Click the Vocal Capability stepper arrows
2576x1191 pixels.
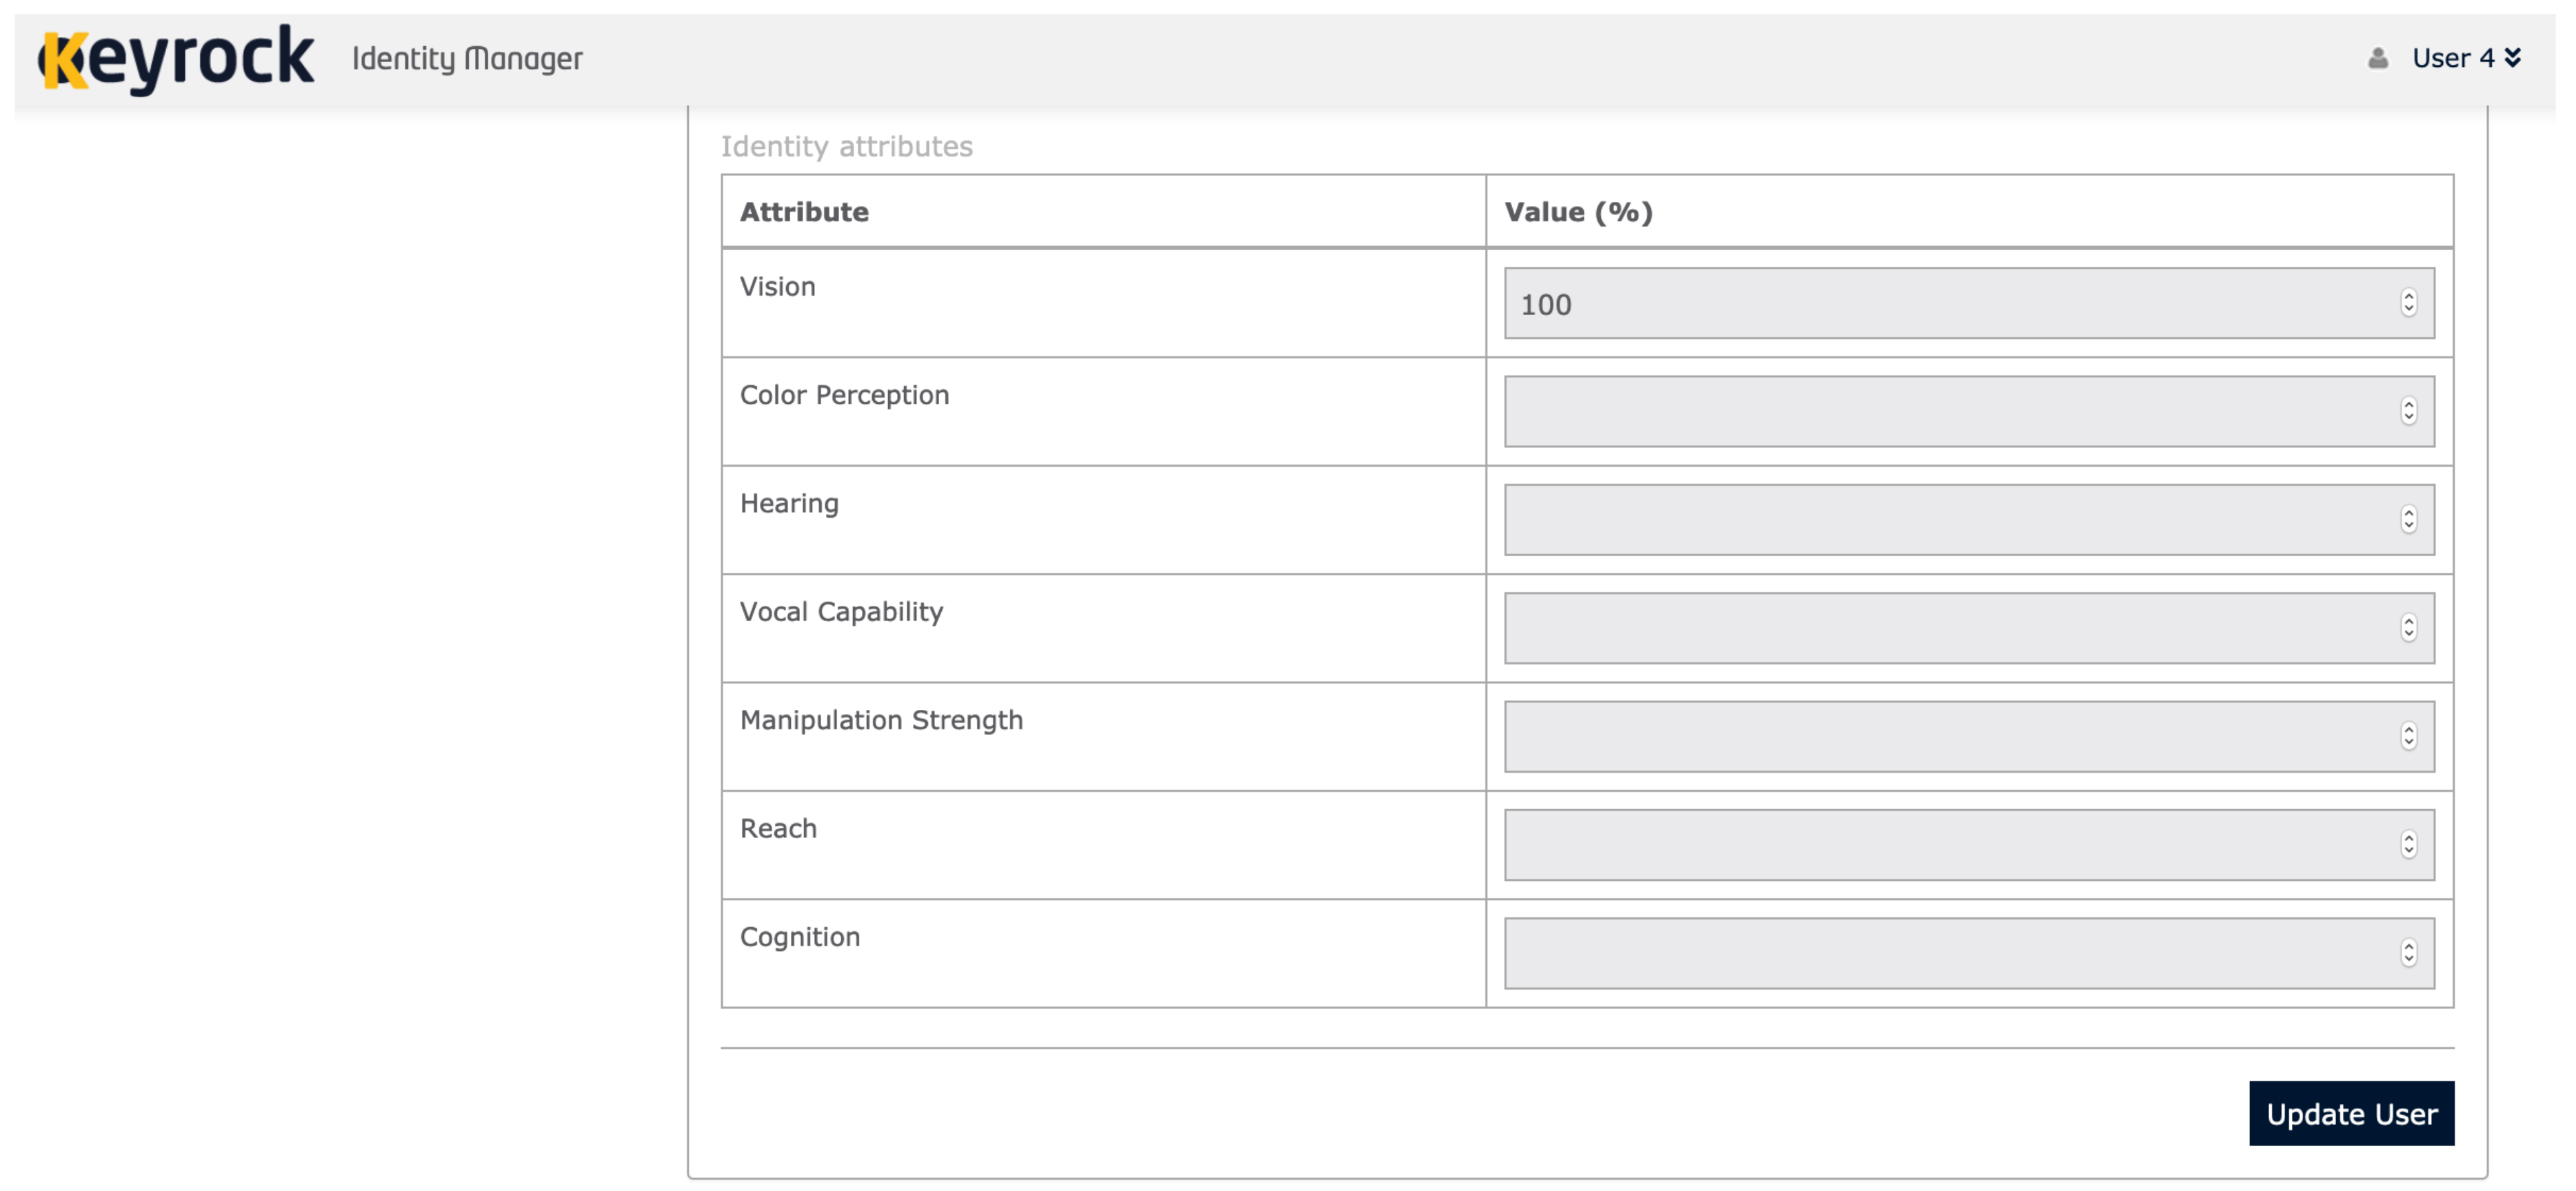pyautogui.click(x=2408, y=628)
